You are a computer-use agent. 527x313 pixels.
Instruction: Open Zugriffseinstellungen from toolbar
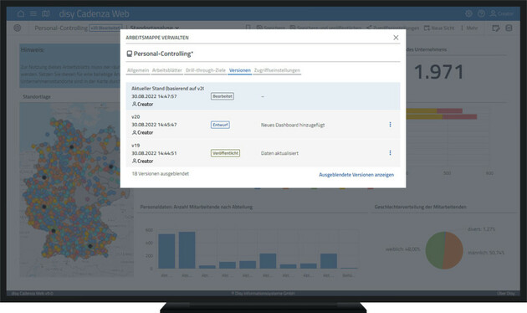point(392,28)
